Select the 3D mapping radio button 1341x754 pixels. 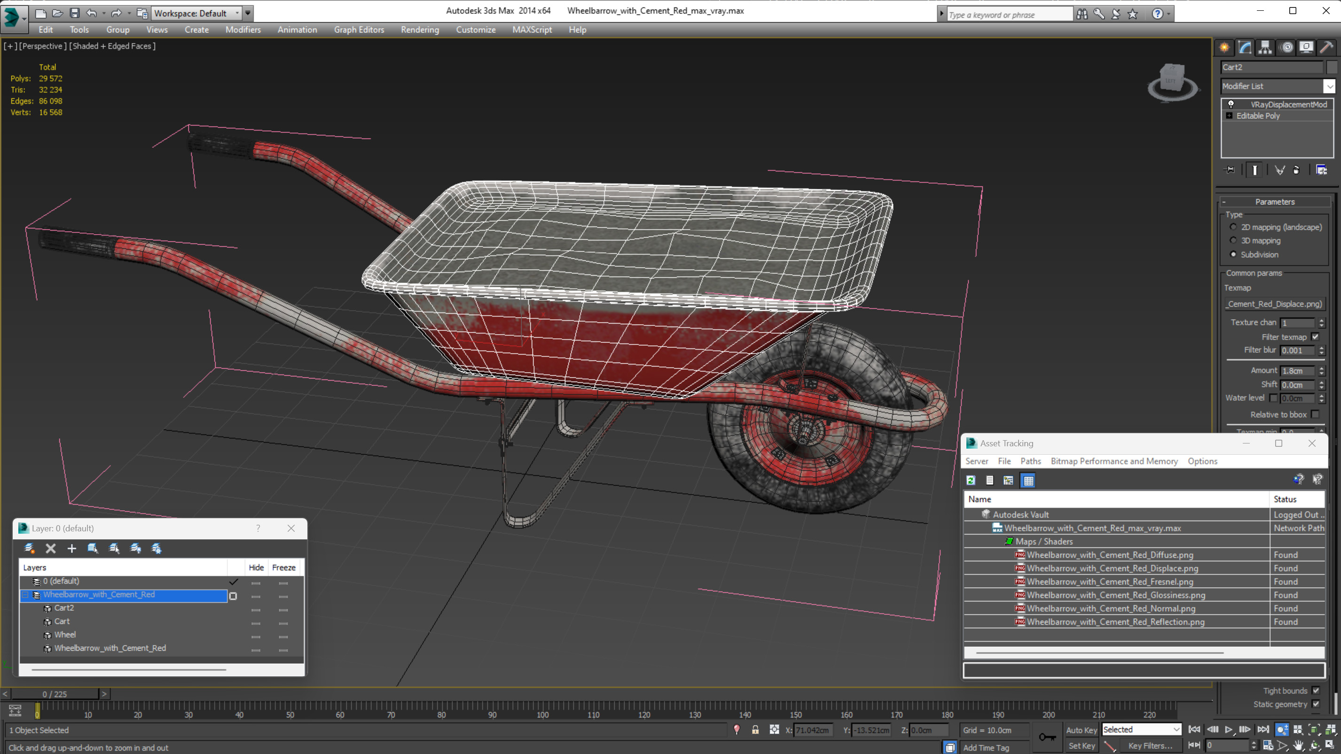[1233, 241]
